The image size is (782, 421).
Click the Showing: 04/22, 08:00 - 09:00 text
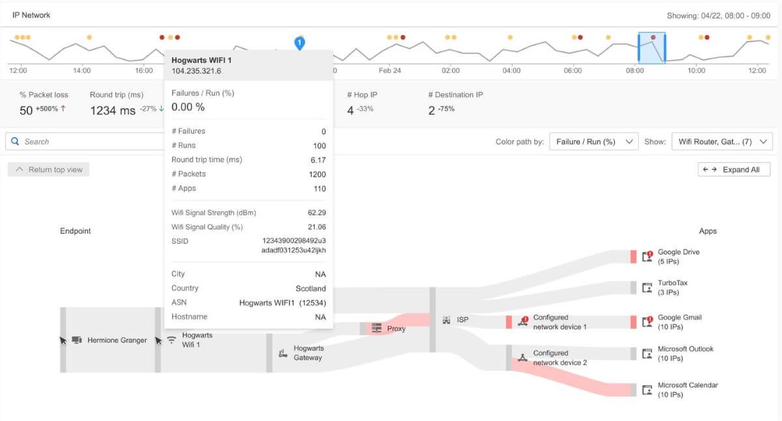coord(716,14)
